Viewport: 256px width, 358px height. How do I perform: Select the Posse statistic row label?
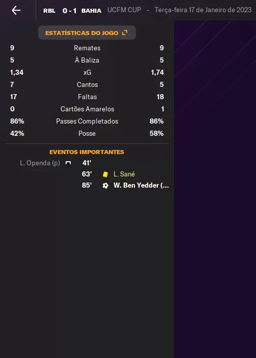click(x=87, y=133)
